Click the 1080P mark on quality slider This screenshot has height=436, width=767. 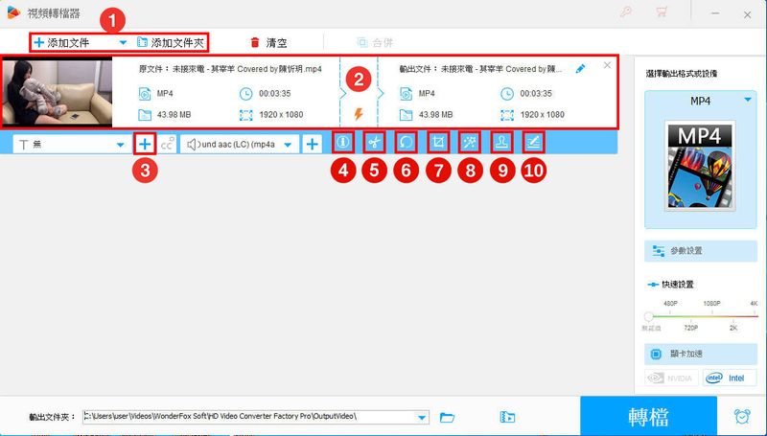(711, 304)
